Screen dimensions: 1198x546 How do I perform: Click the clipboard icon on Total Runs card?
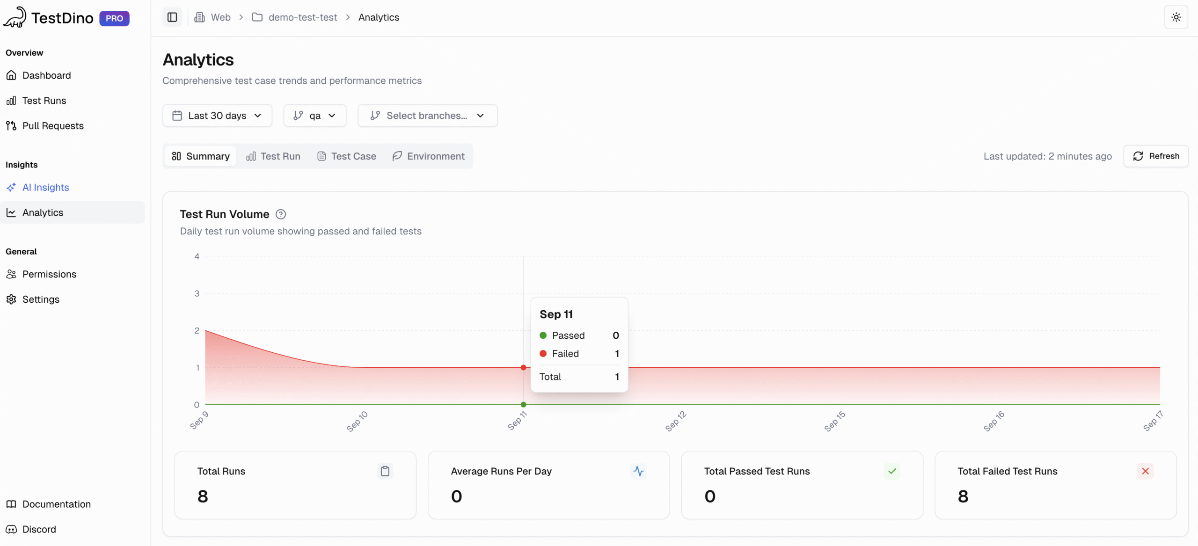[384, 471]
